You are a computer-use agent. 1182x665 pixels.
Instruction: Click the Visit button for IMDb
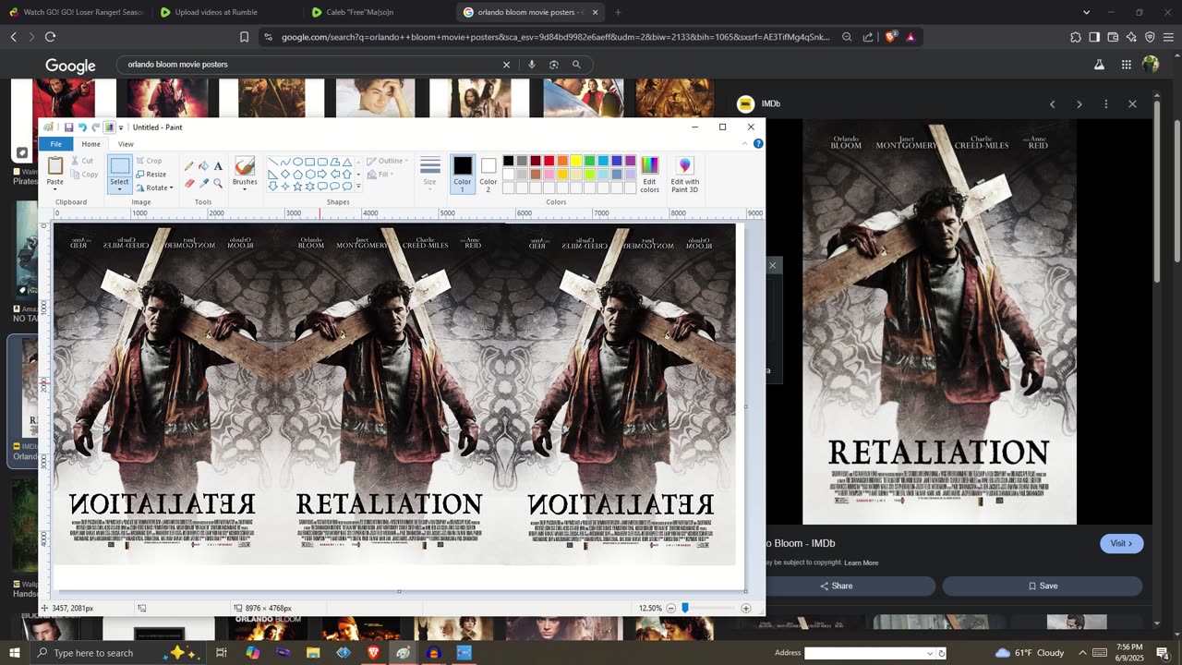1121,543
